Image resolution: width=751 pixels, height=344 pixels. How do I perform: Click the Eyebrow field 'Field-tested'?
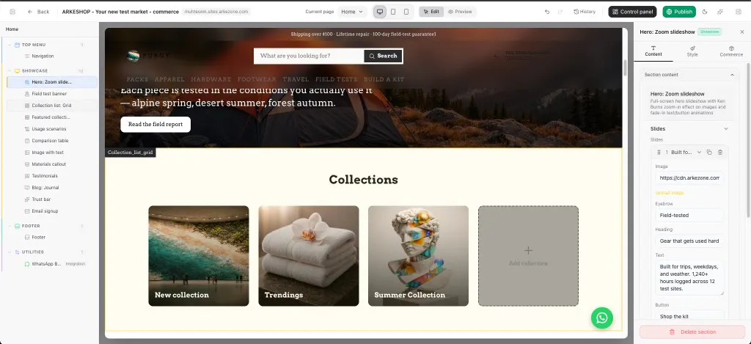click(689, 215)
